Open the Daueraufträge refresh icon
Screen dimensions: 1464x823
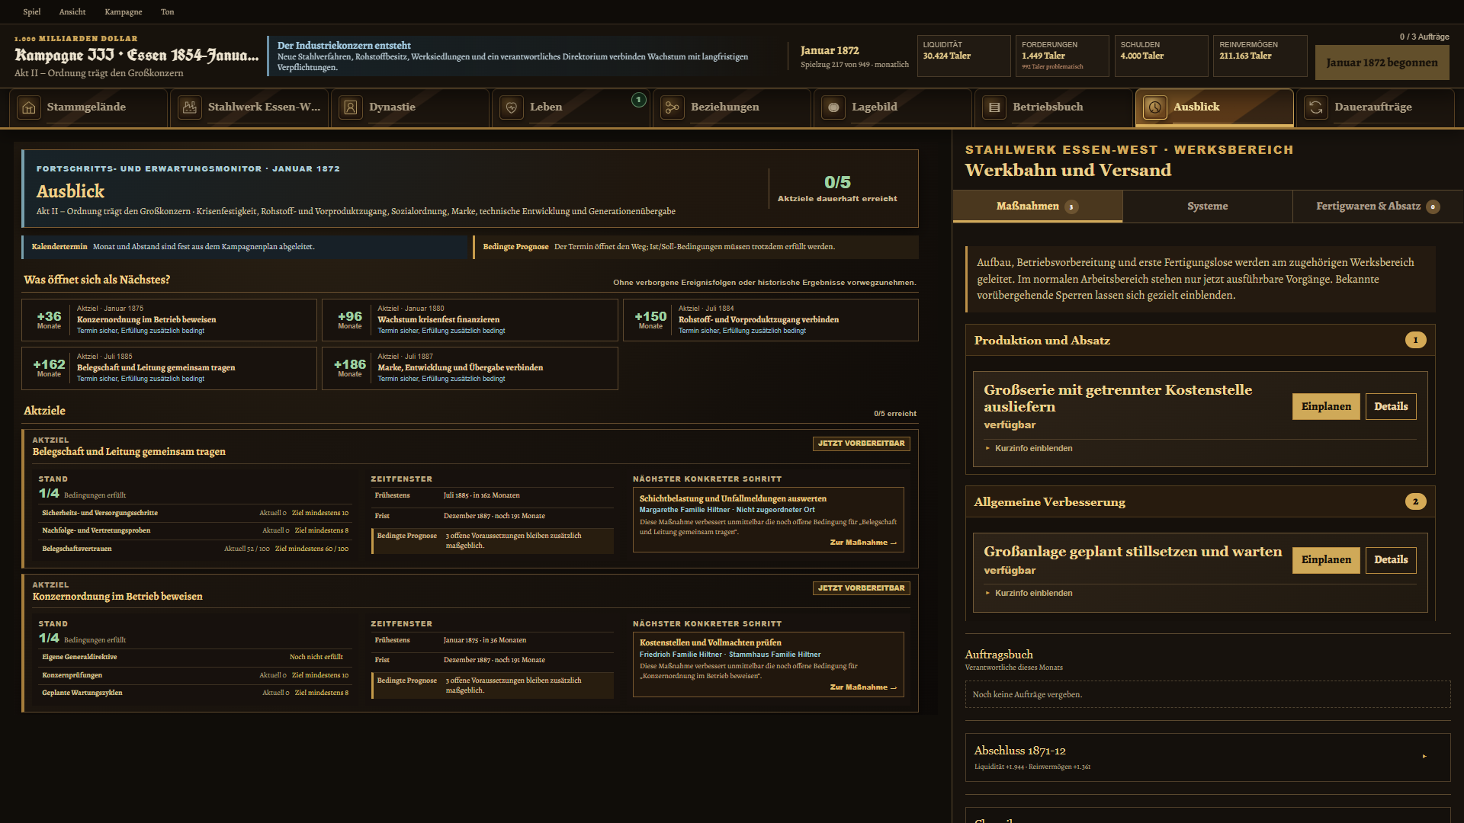[1316, 107]
